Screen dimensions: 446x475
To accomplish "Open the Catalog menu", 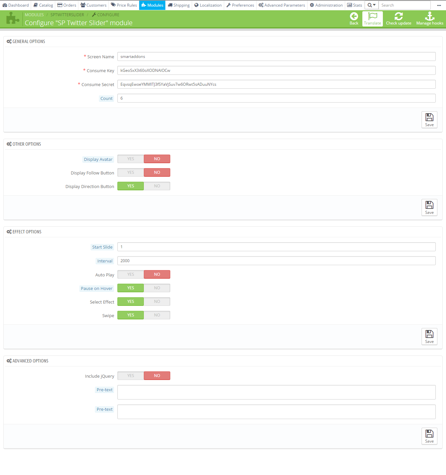I will (43, 5).
